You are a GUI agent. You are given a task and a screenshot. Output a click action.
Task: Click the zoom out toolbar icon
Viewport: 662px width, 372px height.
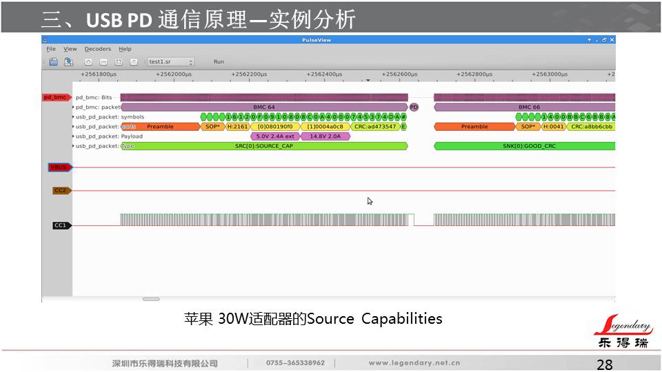coord(103,62)
